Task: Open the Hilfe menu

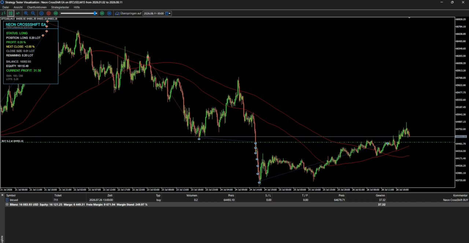Action: (77, 7)
